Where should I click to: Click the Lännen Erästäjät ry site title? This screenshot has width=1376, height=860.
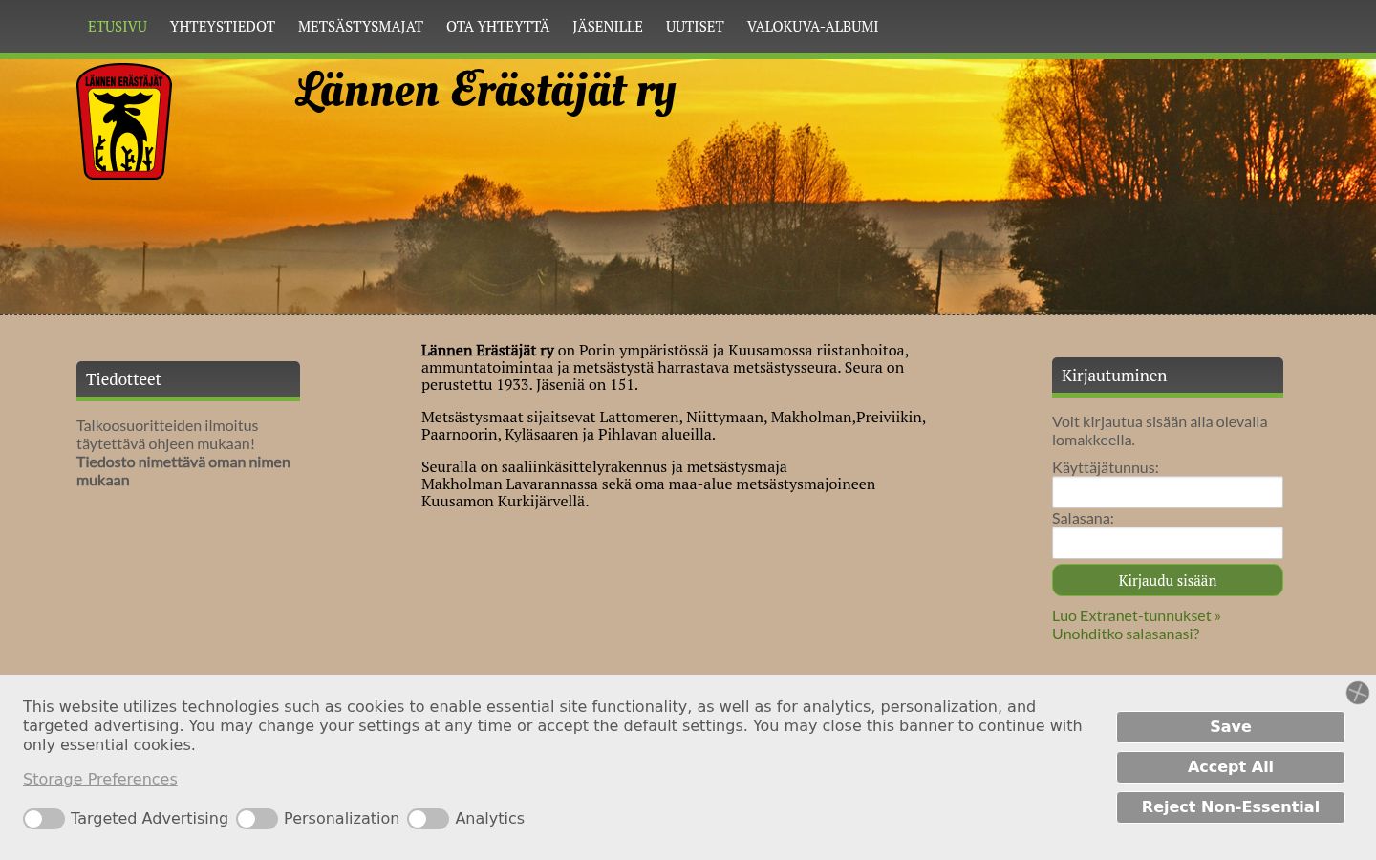[485, 92]
